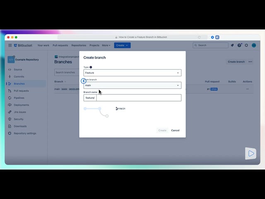265x199 pixels.
Task: Open pull request #1 link
Action: point(208,89)
